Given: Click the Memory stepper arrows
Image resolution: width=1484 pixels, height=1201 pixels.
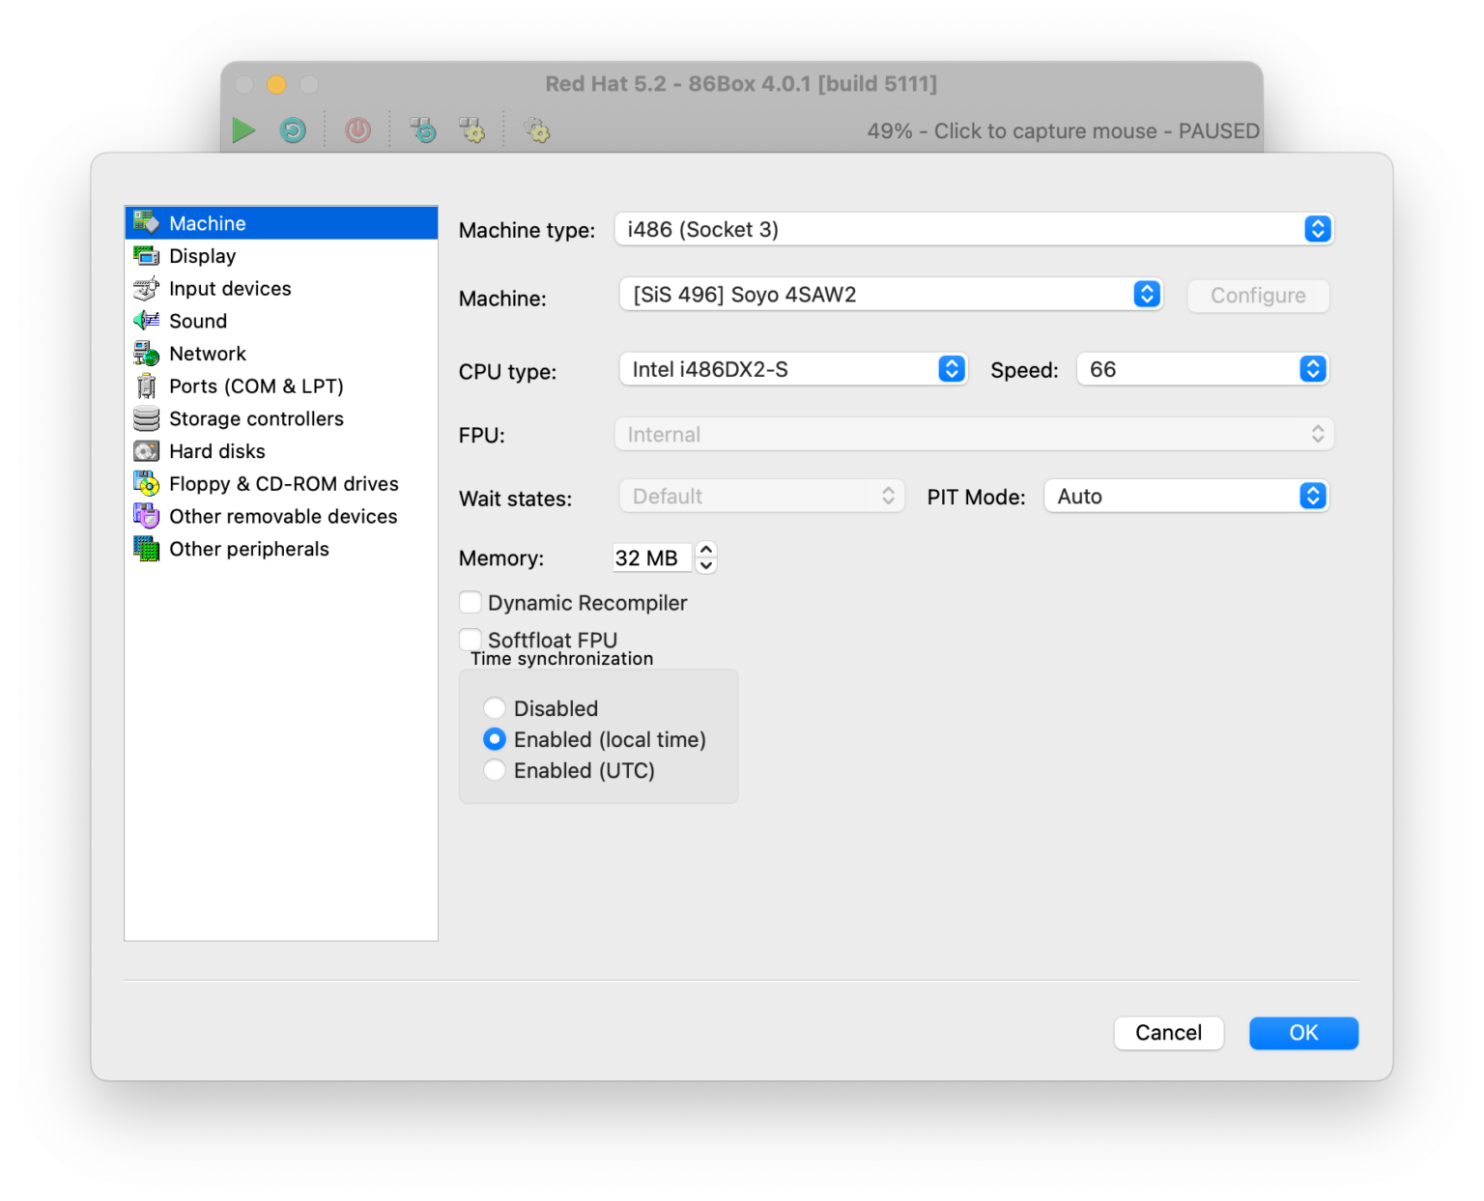Looking at the screenshot, I should pos(706,558).
